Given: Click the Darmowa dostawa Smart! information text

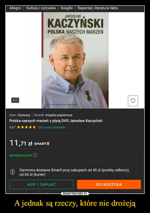Looking at the screenshot, I should point(74,172).
